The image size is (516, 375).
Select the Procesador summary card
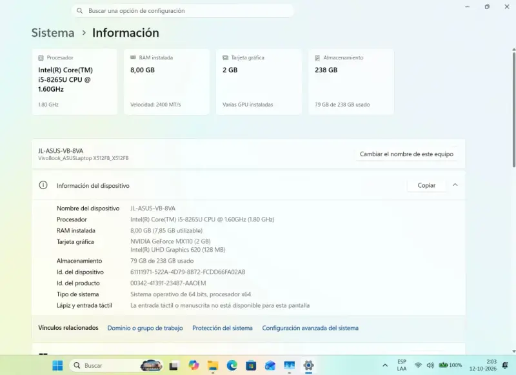[75, 82]
